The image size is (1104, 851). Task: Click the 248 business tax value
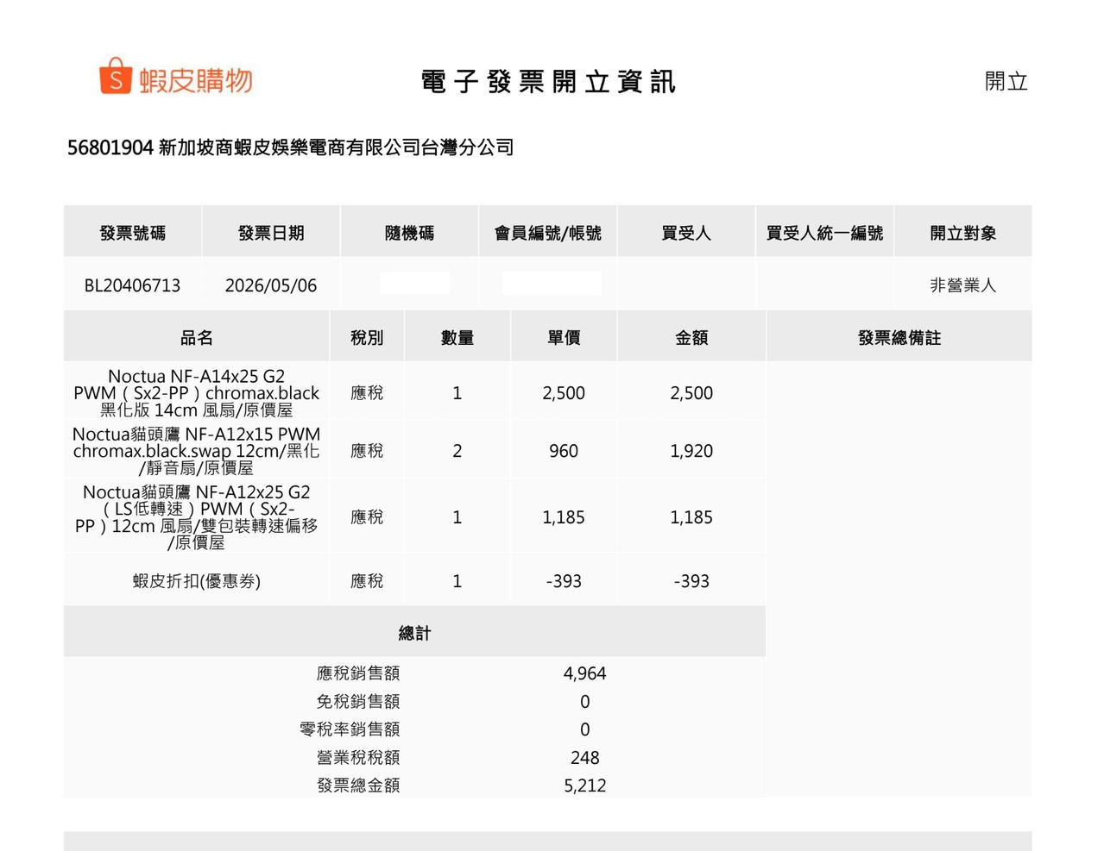coord(584,758)
